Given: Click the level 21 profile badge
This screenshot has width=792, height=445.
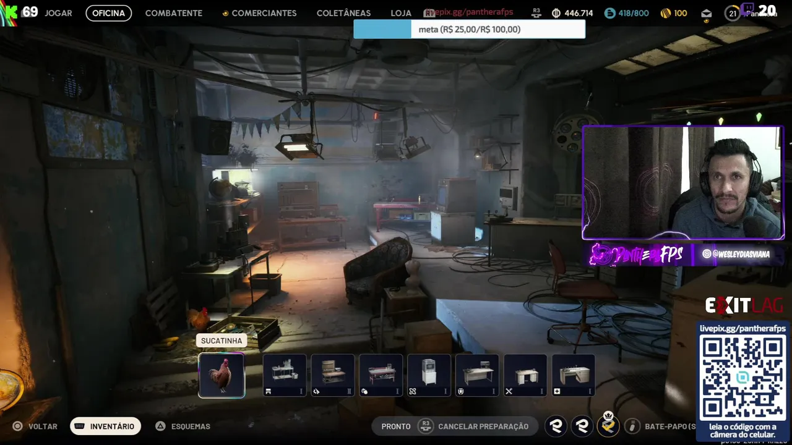Looking at the screenshot, I should [x=733, y=13].
